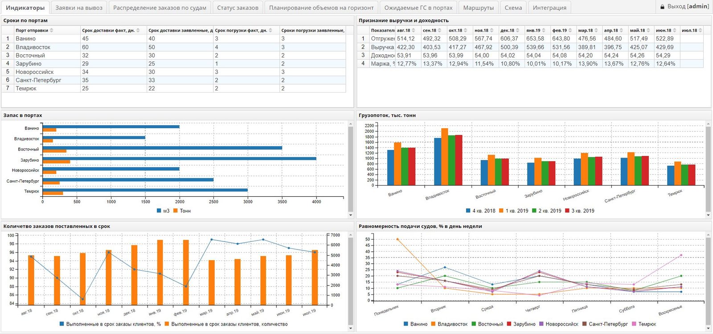
Task: Sort the апр.18 column using its arrows
Action: tap(622, 30)
